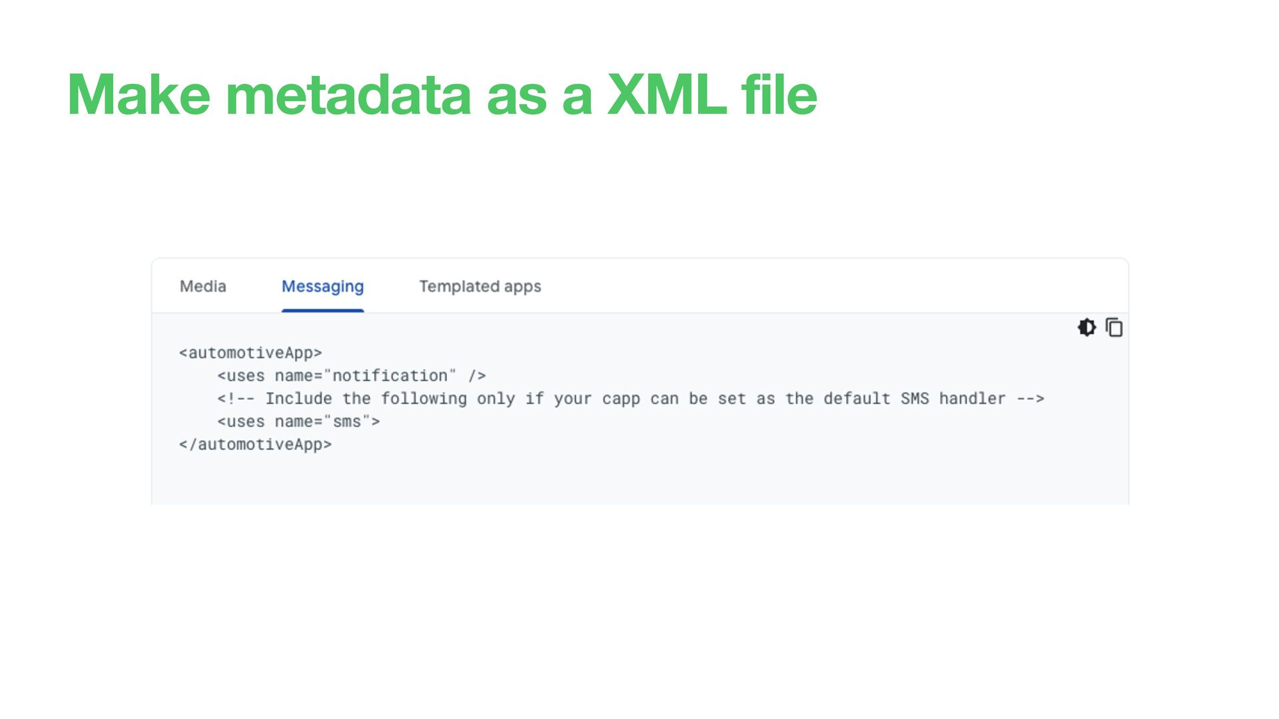1279x719 pixels.
Task: Click "SMS handler" text in the comment
Action: point(953,399)
